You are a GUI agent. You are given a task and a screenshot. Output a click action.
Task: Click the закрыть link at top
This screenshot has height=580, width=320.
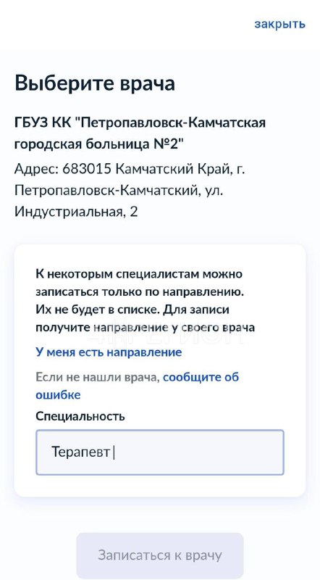pyautogui.click(x=279, y=24)
